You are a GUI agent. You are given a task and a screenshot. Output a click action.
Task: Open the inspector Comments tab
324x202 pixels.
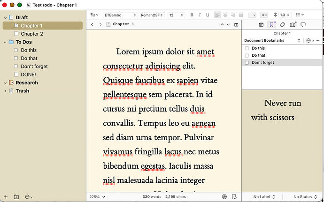(303, 25)
